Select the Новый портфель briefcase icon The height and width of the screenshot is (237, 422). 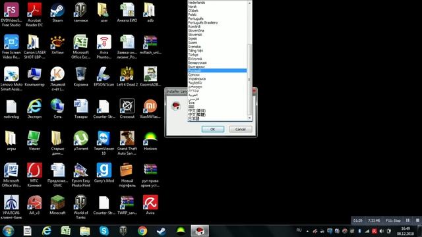[x=127, y=174]
